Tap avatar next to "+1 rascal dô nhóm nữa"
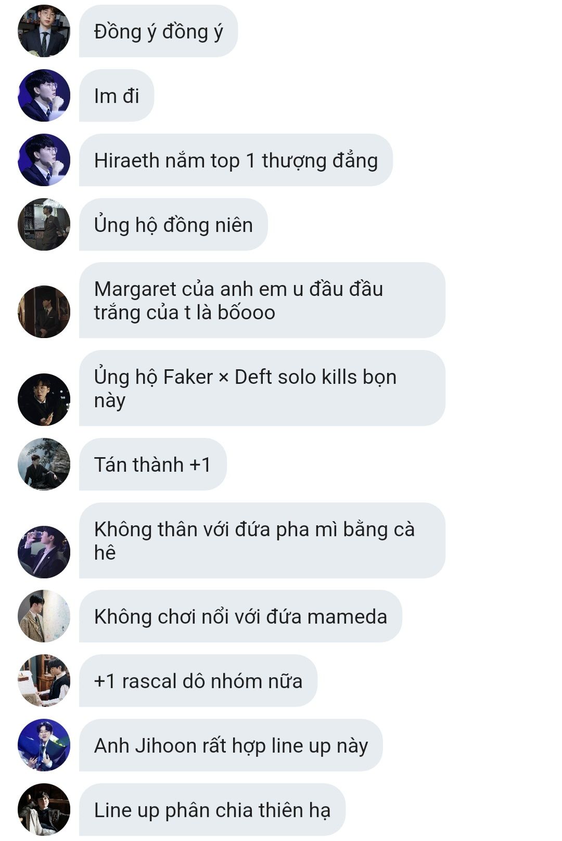Image resolution: width=562 pixels, height=841 pixels. point(44,680)
